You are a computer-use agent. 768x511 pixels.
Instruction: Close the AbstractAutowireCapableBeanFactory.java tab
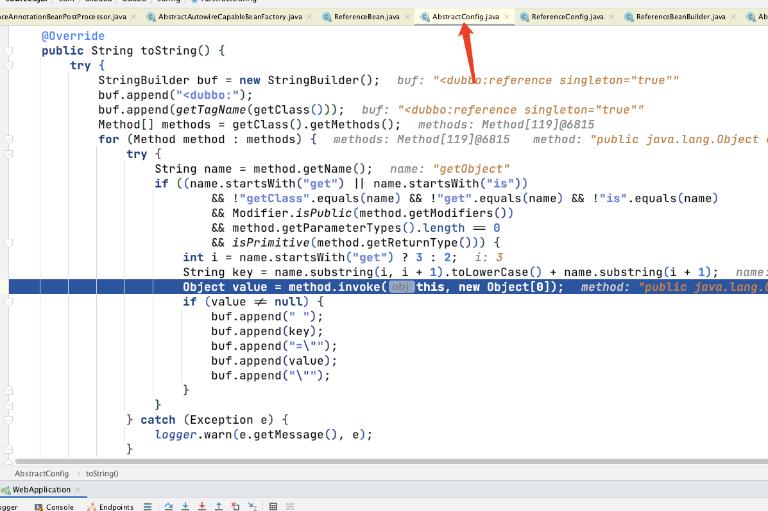(x=309, y=17)
